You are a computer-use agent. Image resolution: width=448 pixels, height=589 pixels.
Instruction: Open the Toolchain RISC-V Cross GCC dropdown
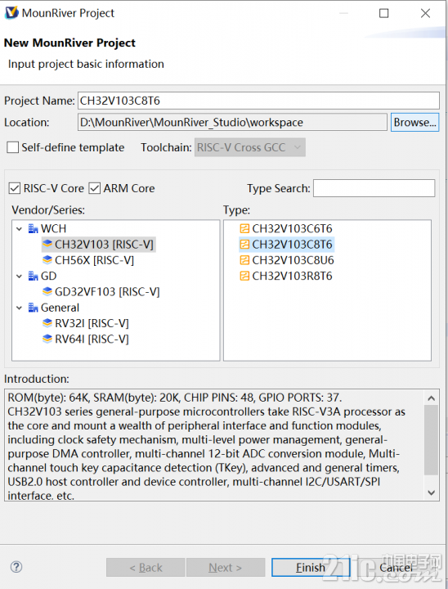tap(249, 147)
